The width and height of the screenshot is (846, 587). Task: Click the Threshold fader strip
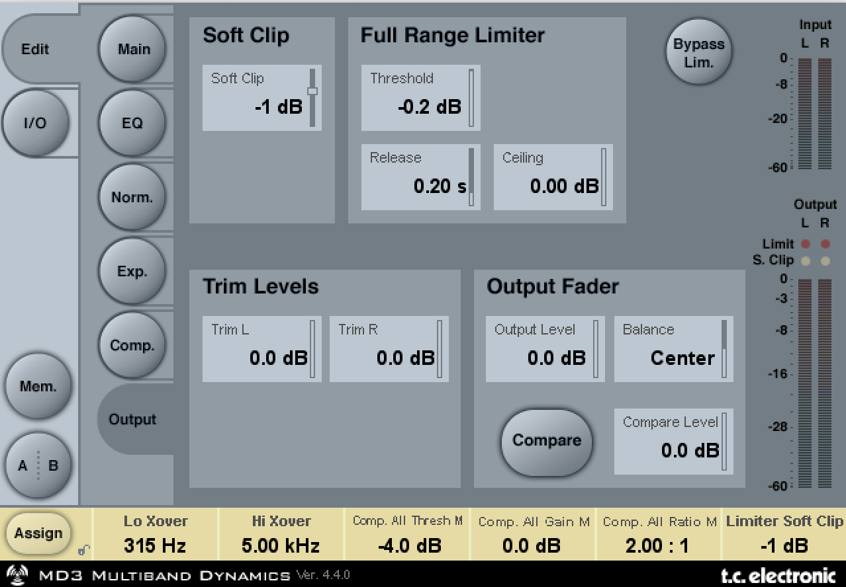point(472,98)
